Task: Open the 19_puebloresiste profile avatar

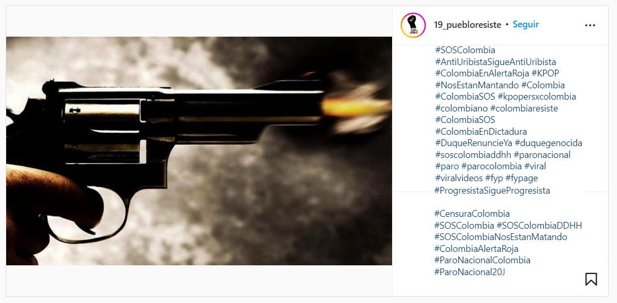Action: point(413,25)
